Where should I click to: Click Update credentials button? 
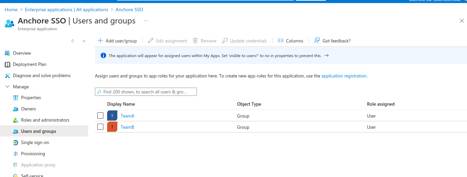[x=245, y=41]
